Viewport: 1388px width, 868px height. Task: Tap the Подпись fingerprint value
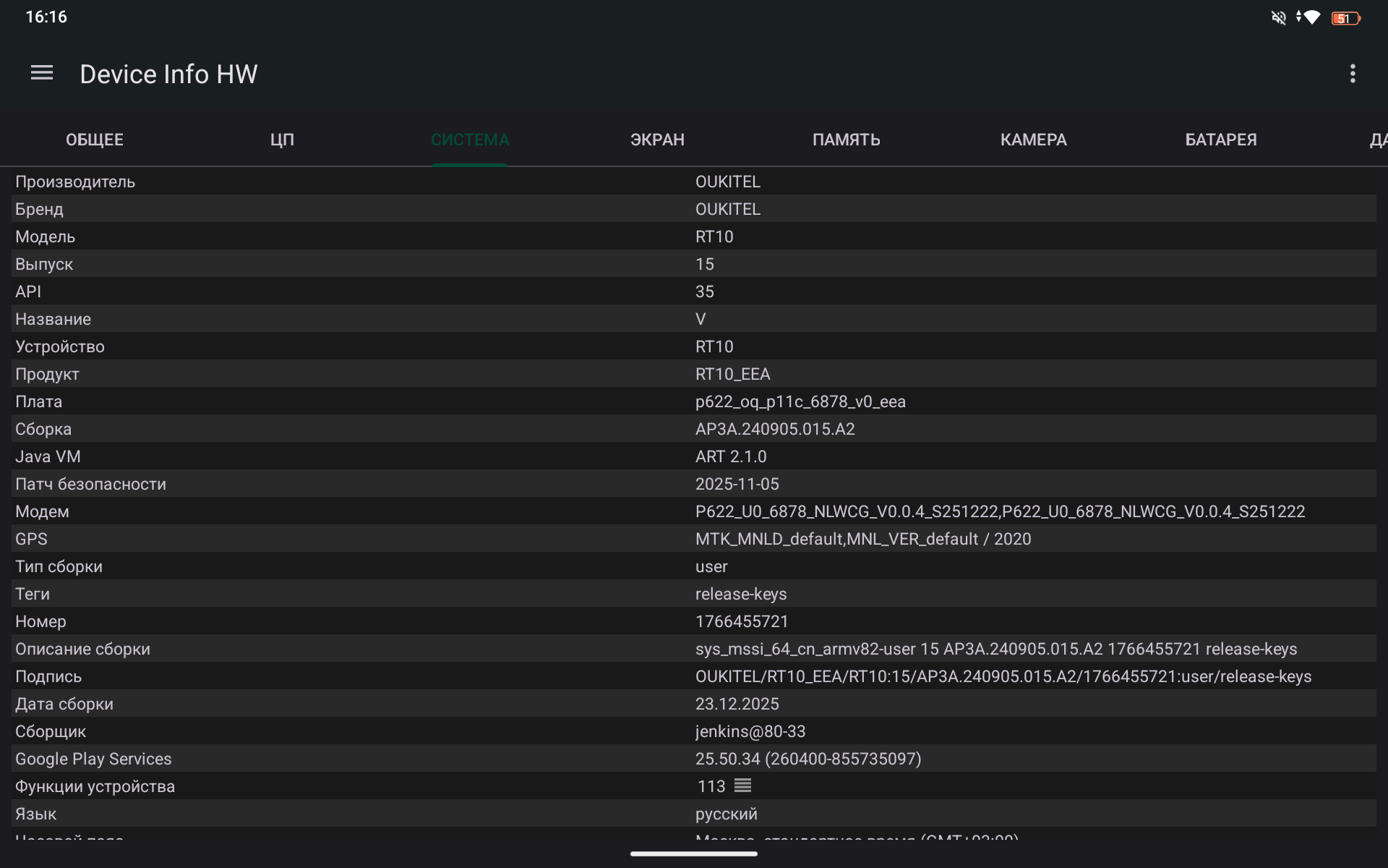1003,676
